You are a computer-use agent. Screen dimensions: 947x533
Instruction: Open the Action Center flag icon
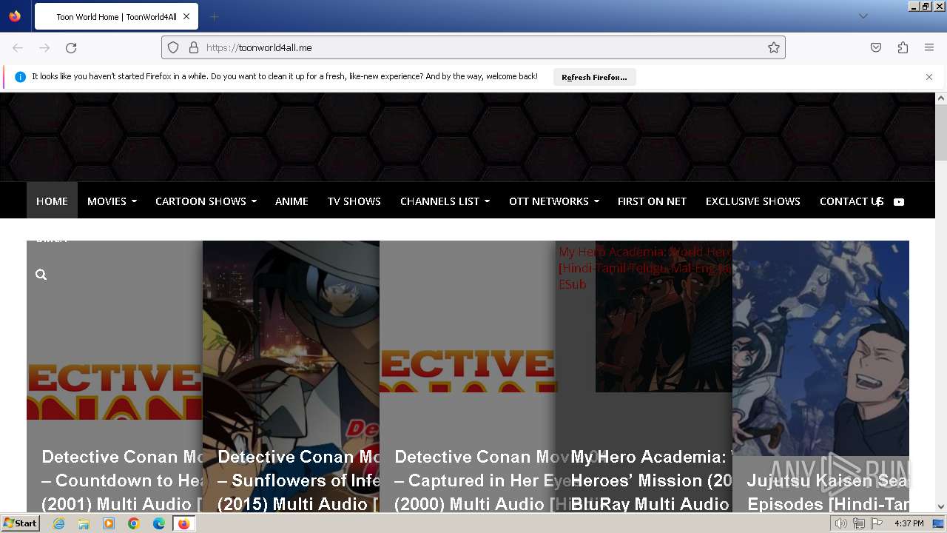tap(877, 523)
